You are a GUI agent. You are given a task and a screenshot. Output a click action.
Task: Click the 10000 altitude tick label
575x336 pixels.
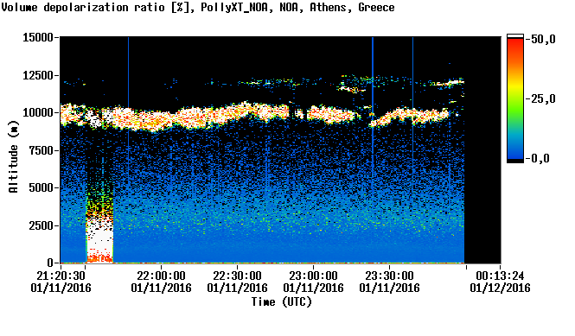[38, 113]
